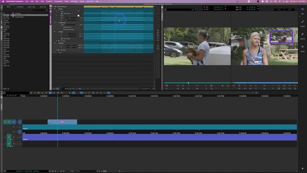The width and height of the screenshot is (307, 173).
Task: Adjust the Foreground Level slider
Action: (71, 25)
